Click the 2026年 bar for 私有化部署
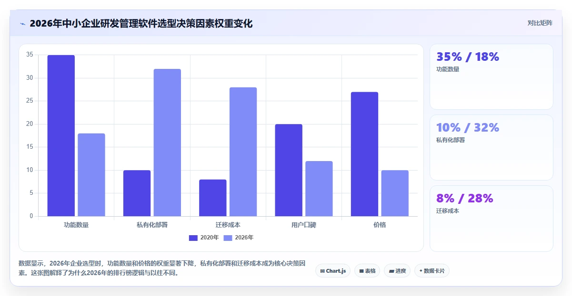Image resolution: width=572 pixels, height=296 pixels. 167,143
